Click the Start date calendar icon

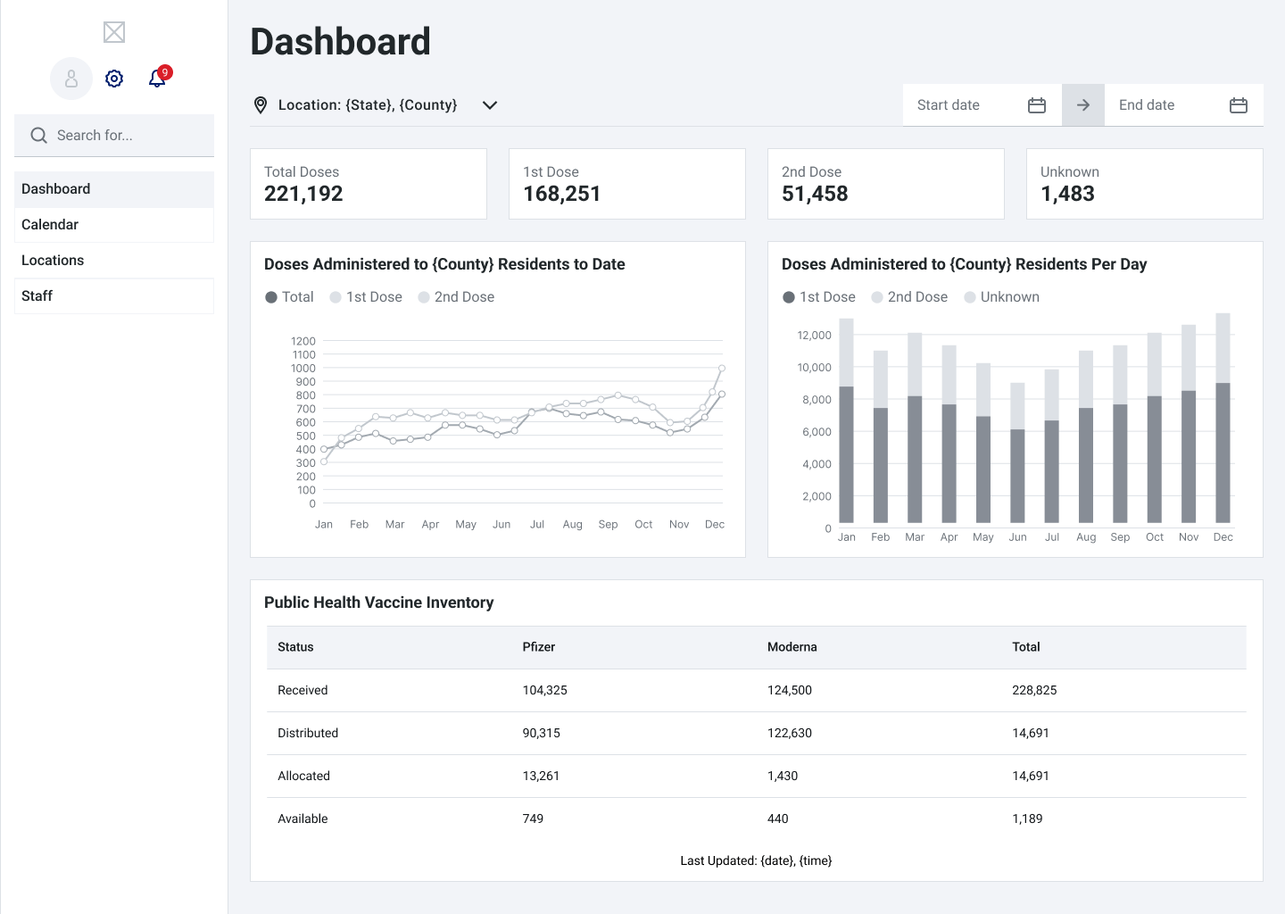click(1036, 105)
